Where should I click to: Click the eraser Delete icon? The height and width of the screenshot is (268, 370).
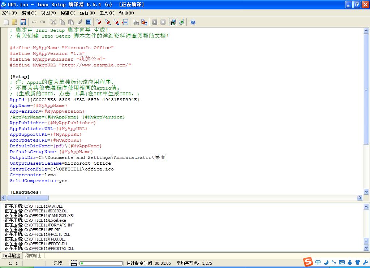[80, 22]
